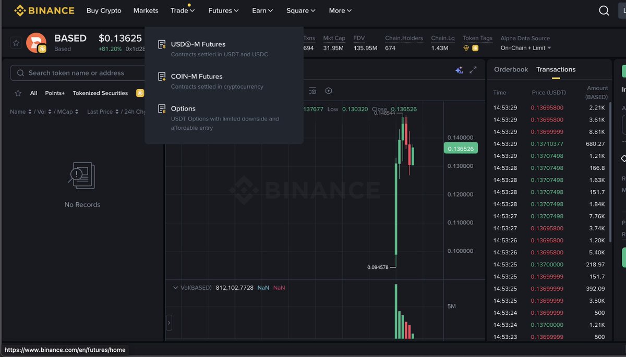This screenshot has width=626, height=357.
Task: Click the 0x1d28 contract address
Action: coord(136,48)
